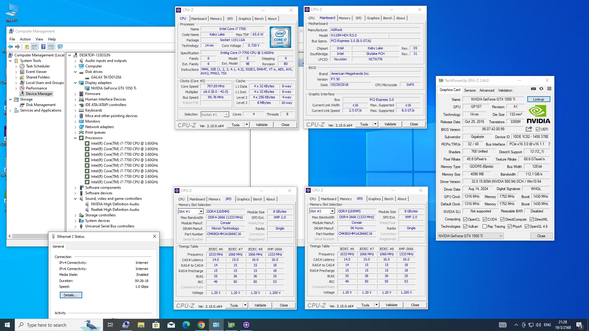Toggle Show/Hide Action Pane toolbar icon
This screenshot has width=589, height=331.
click(51, 47)
